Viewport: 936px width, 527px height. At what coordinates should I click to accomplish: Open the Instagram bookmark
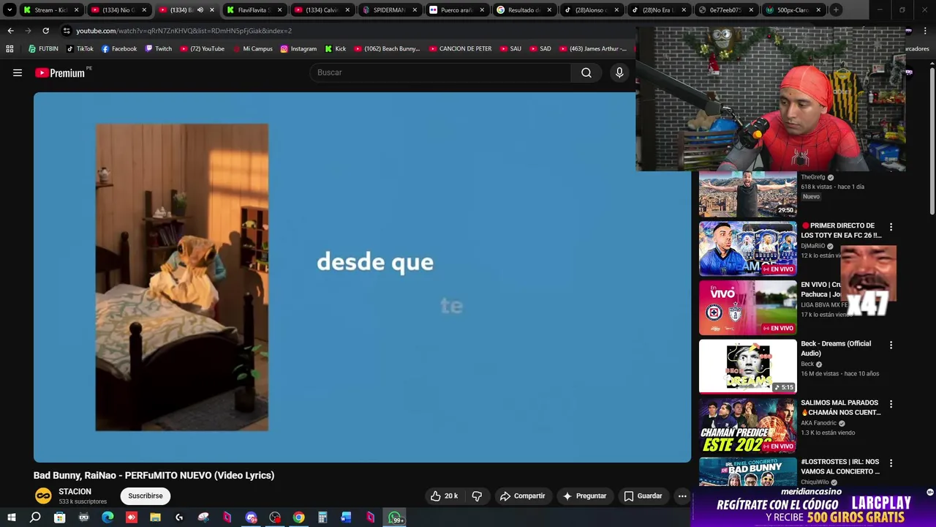click(298, 48)
